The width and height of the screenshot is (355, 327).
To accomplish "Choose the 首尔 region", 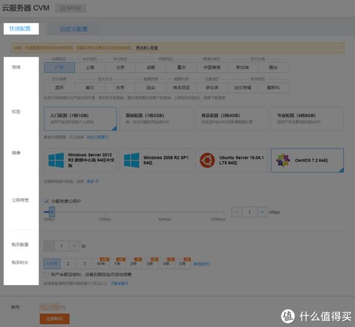I will [x=90, y=88].
